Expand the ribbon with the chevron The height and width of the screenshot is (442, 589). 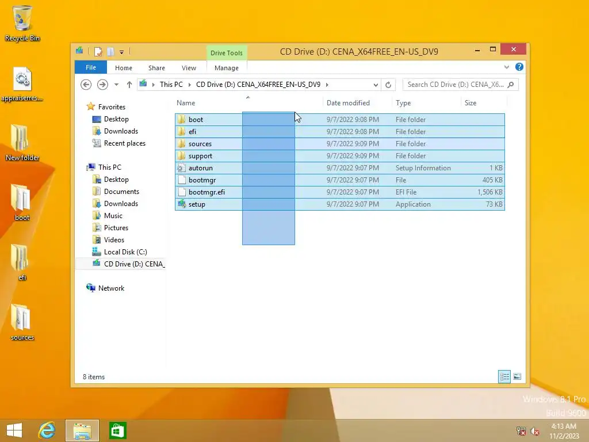pos(506,67)
